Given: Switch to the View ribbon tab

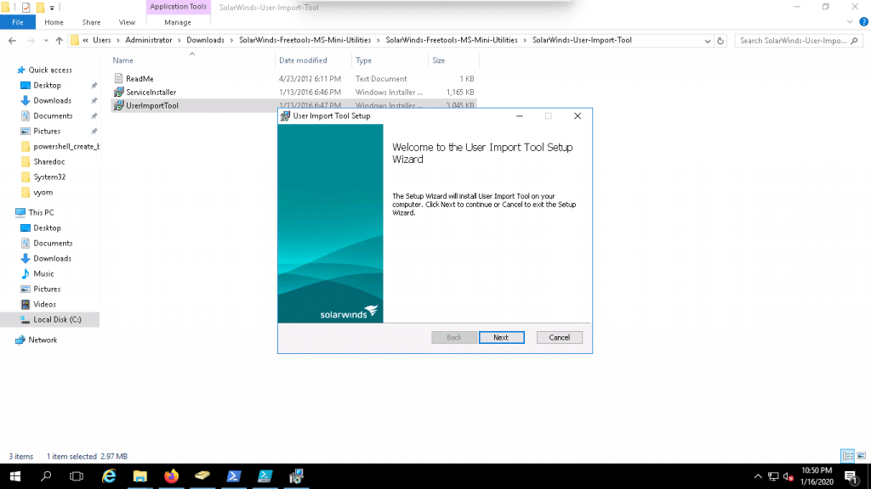Looking at the screenshot, I should [127, 22].
